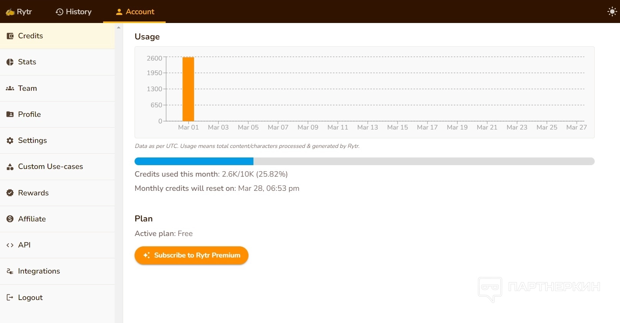The width and height of the screenshot is (620, 323).
Task: Click the Integrations plug icon
Action: pos(10,271)
